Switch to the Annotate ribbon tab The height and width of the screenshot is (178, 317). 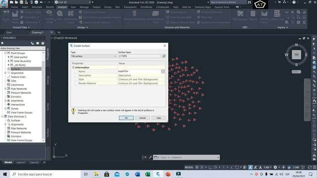37,7
